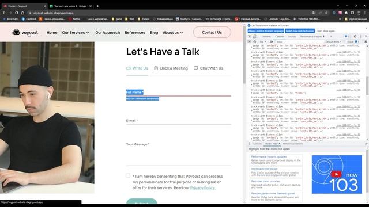The image size is (369, 207).
Task: Switch to the Elements DevTools tab
Action: (x=266, y=37)
